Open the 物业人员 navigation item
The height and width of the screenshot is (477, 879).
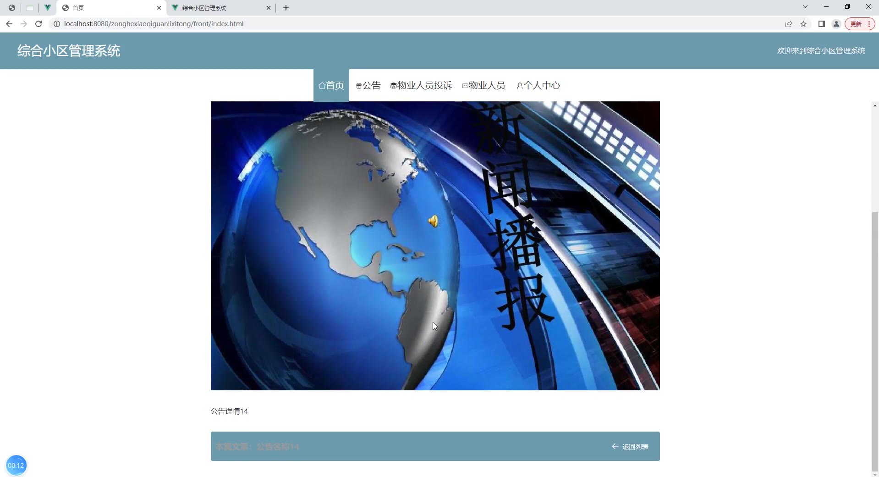point(483,85)
